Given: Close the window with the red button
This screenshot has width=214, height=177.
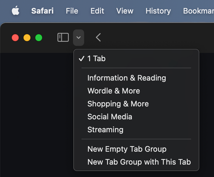Looking at the screenshot, I should click(x=15, y=38).
